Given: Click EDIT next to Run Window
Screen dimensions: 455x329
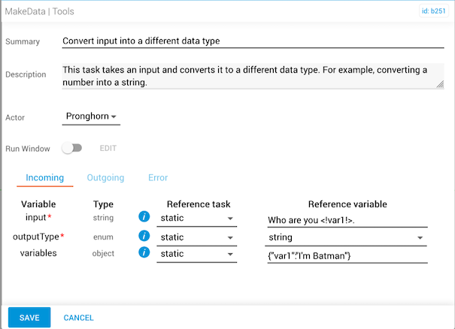Looking at the screenshot, I should [x=108, y=149].
